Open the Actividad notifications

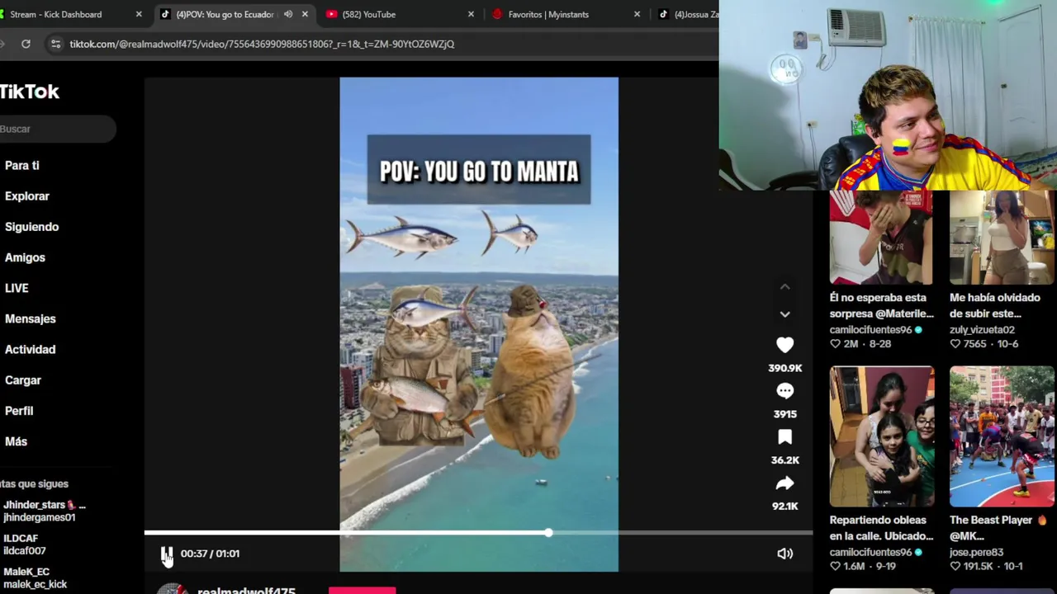(x=30, y=349)
